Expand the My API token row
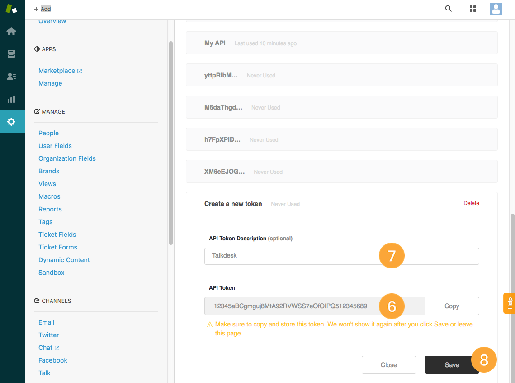The image size is (515, 383). point(341,43)
